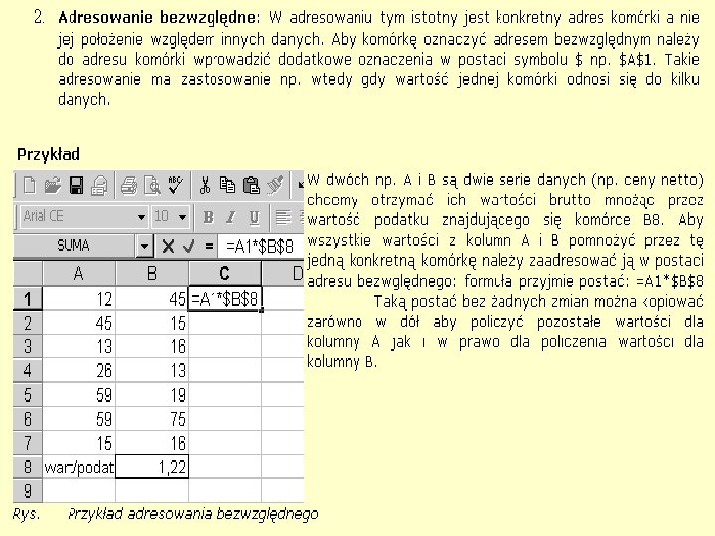Open the font size 10 dropdown
This screenshot has width=715, height=536.
[182, 217]
